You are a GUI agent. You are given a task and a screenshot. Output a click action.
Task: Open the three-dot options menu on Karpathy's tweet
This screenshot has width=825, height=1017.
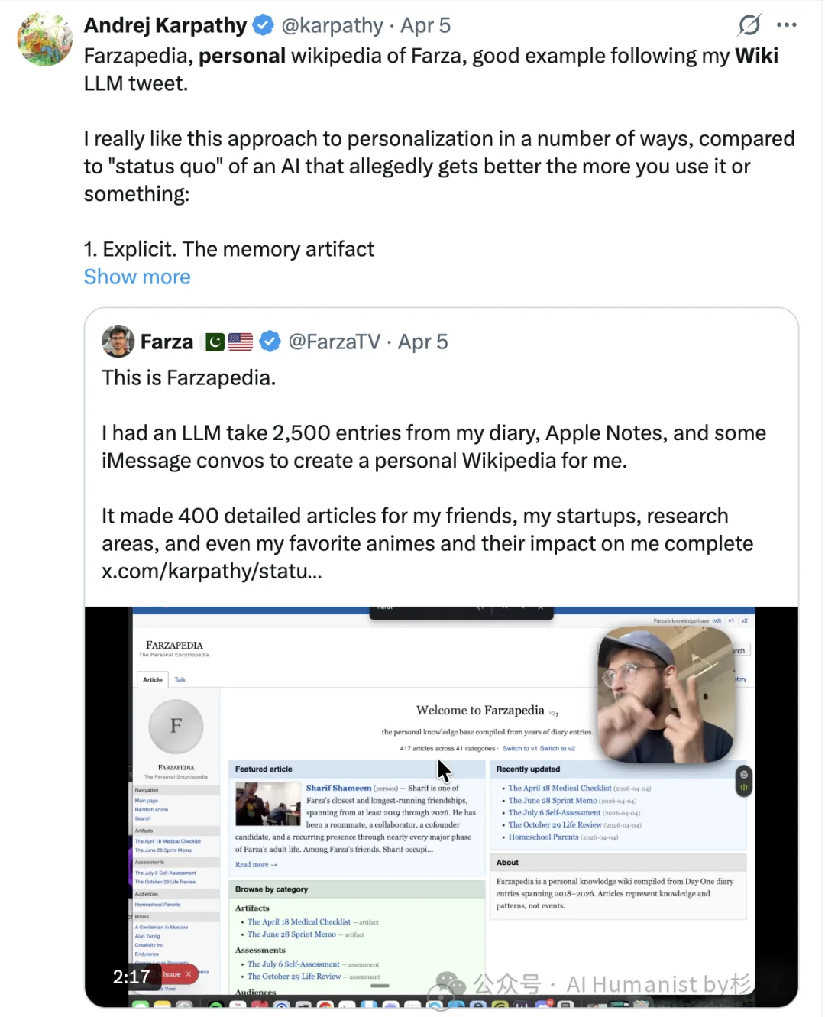(788, 24)
